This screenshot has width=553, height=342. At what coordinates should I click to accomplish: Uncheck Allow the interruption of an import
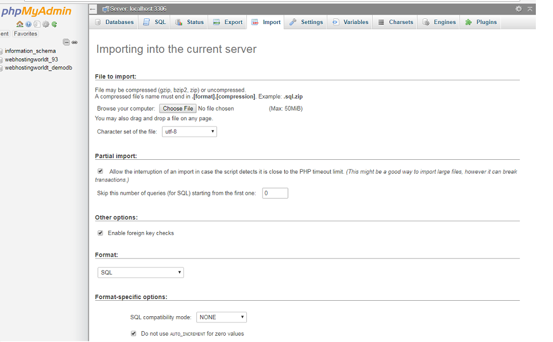click(x=100, y=171)
